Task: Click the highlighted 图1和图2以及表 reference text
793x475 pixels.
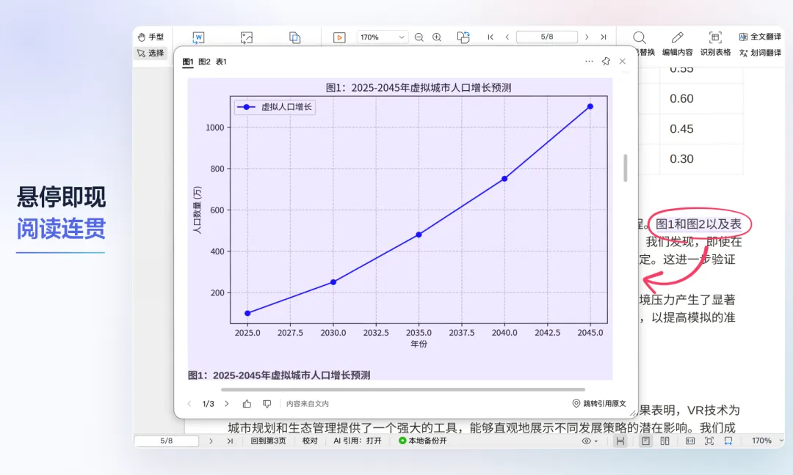Action: pyautogui.click(x=698, y=224)
